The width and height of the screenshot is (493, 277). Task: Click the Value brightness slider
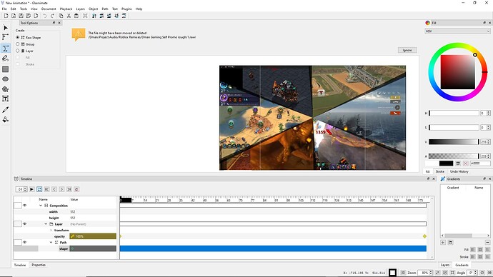pos(454,142)
